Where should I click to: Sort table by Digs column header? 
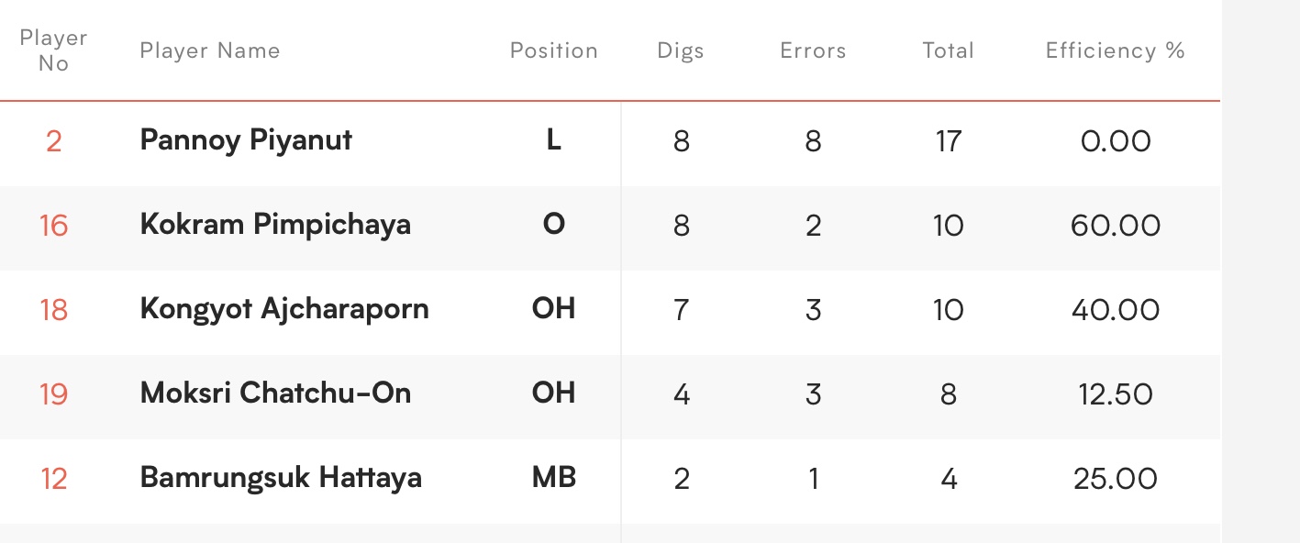(x=681, y=50)
